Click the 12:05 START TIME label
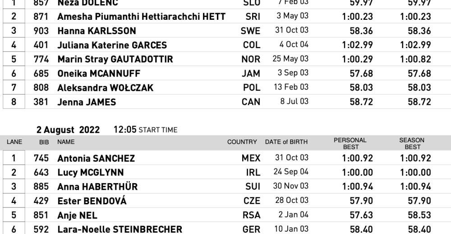The image size is (451, 234). (x=145, y=130)
